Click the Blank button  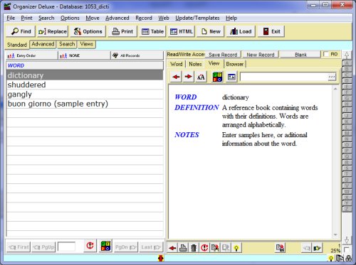click(x=300, y=55)
